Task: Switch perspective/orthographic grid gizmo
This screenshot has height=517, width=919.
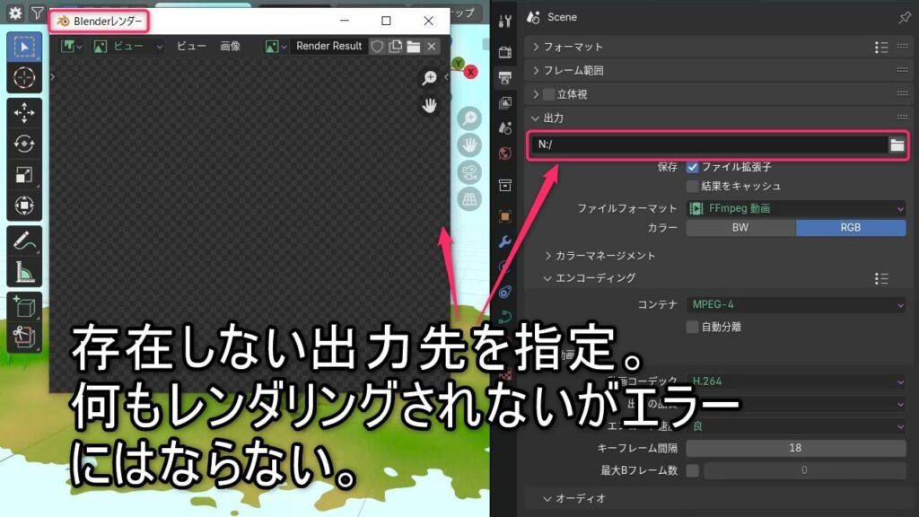Action: (x=469, y=199)
